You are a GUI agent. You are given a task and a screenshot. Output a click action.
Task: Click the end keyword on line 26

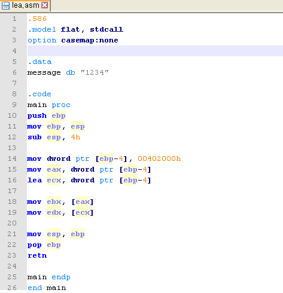pyautogui.click(x=35, y=288)
